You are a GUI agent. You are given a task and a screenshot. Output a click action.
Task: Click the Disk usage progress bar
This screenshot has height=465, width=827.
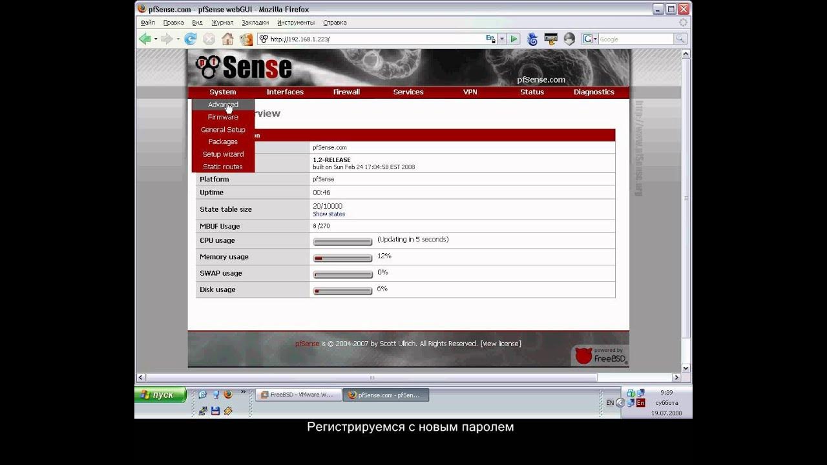(342, 291)
